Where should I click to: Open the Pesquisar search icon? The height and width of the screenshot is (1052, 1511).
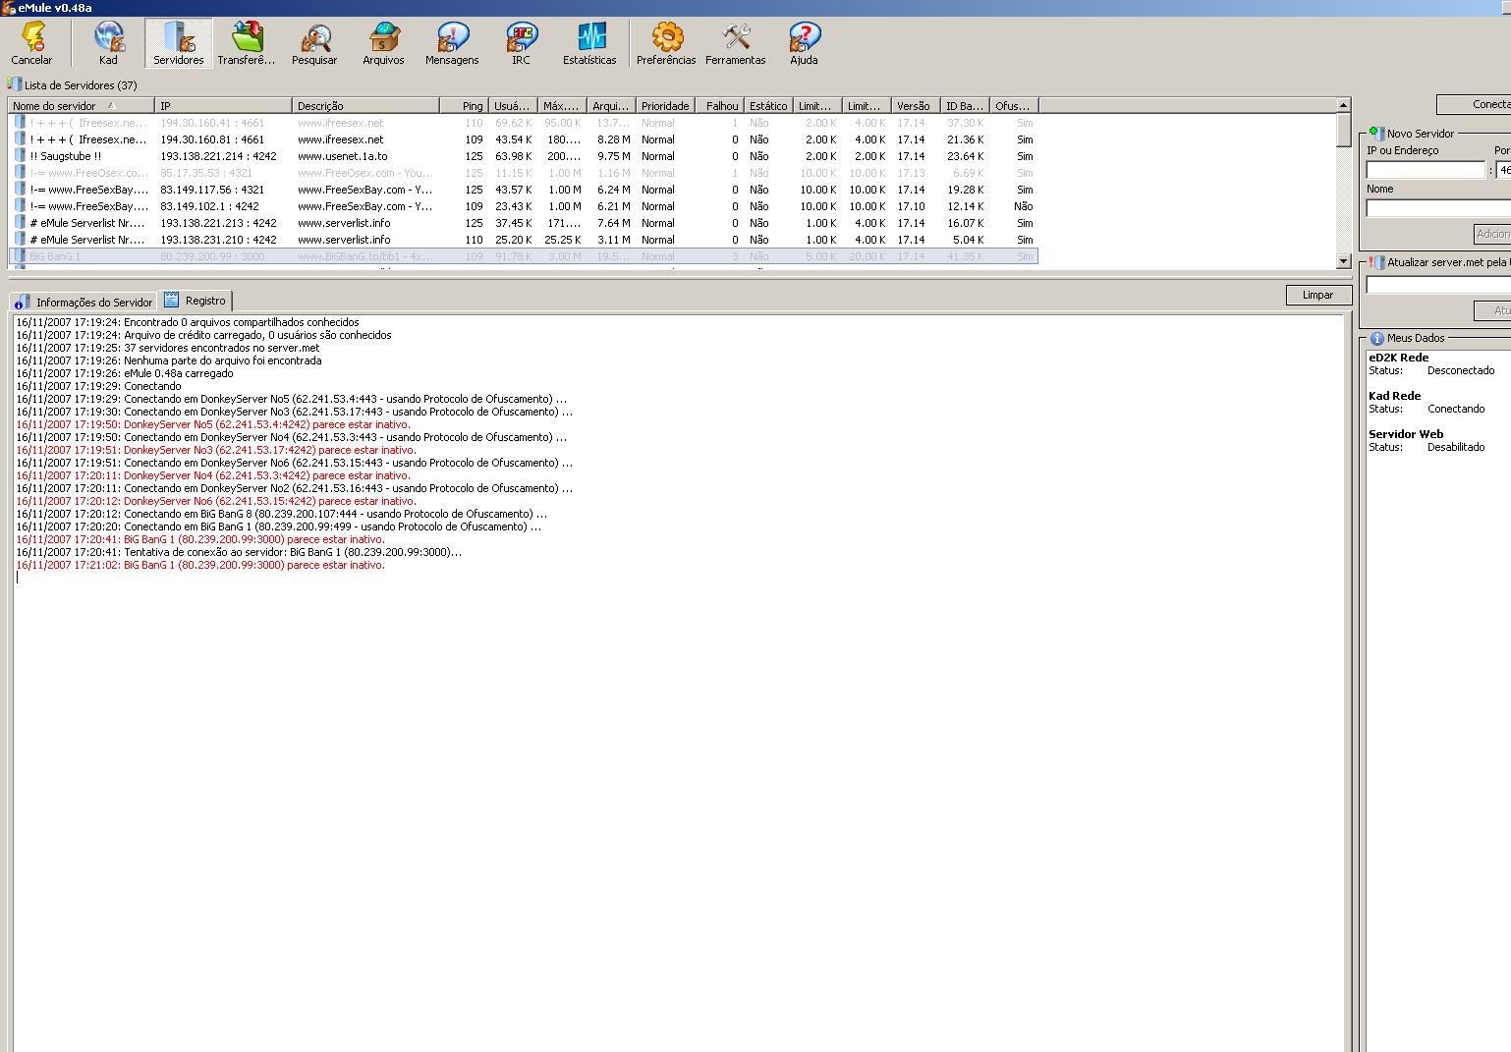(x=314, y=44)
